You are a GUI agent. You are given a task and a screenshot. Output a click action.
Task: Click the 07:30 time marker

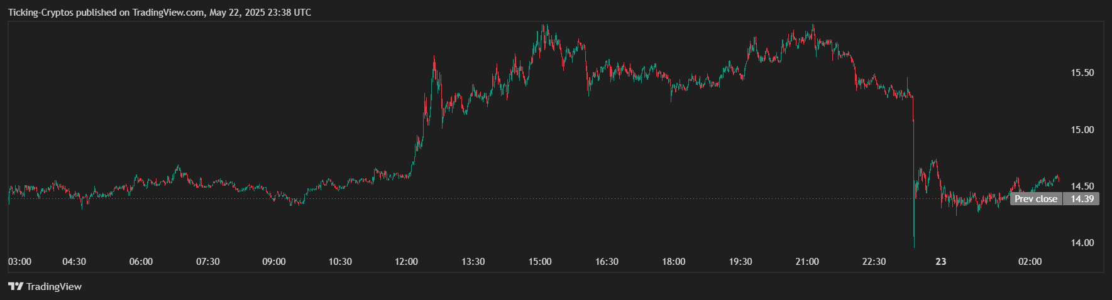pos(207,262)
